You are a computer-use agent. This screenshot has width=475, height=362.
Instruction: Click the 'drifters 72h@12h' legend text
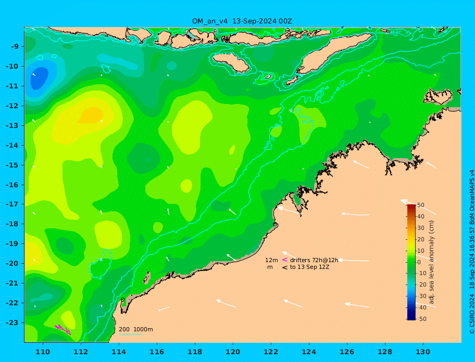[314, 260]
